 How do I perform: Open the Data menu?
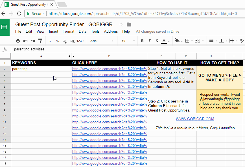(x=82, y=31)
